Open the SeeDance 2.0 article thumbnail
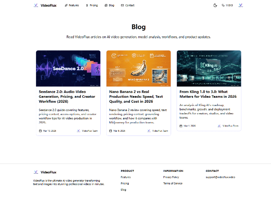 (68, 69)
